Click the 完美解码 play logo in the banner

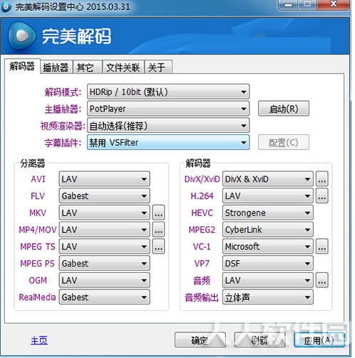tap(22, 36)
